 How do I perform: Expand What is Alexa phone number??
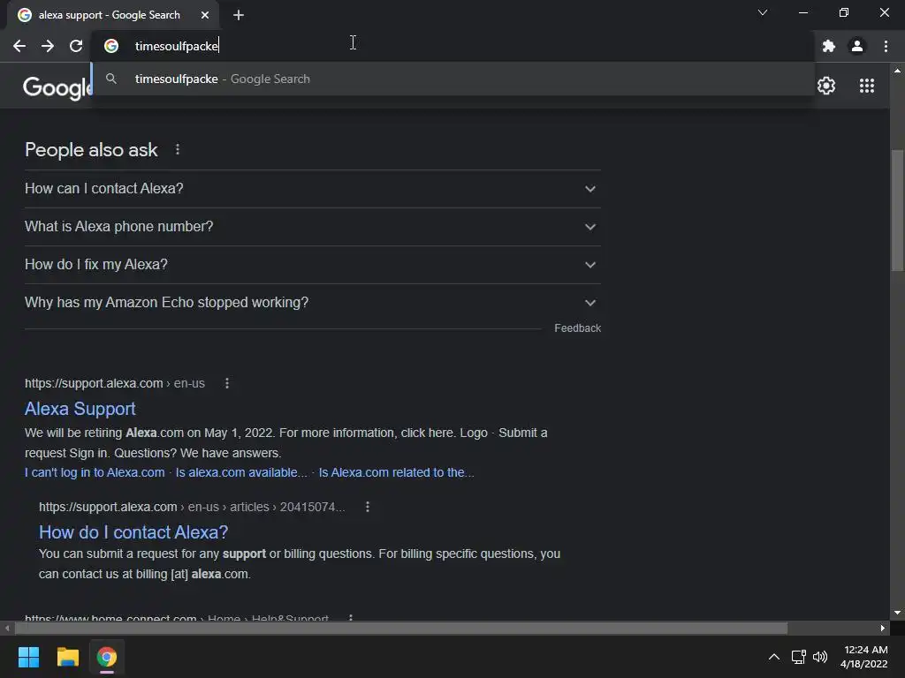[312, 227]
